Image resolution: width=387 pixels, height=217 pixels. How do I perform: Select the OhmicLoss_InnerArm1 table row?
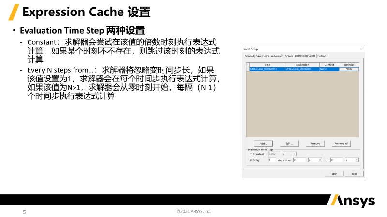[267, 69]
